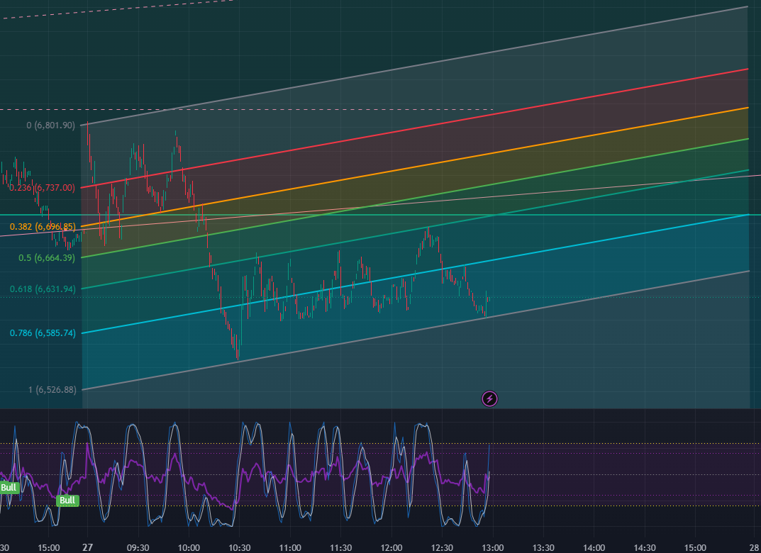Click the bold 27 date marker

pos(87,547)
